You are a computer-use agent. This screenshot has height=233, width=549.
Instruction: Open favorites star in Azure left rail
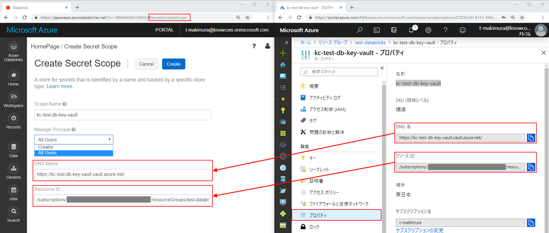(283, 99)
